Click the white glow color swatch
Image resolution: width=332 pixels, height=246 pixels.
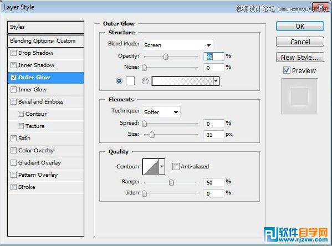[130, 81]
